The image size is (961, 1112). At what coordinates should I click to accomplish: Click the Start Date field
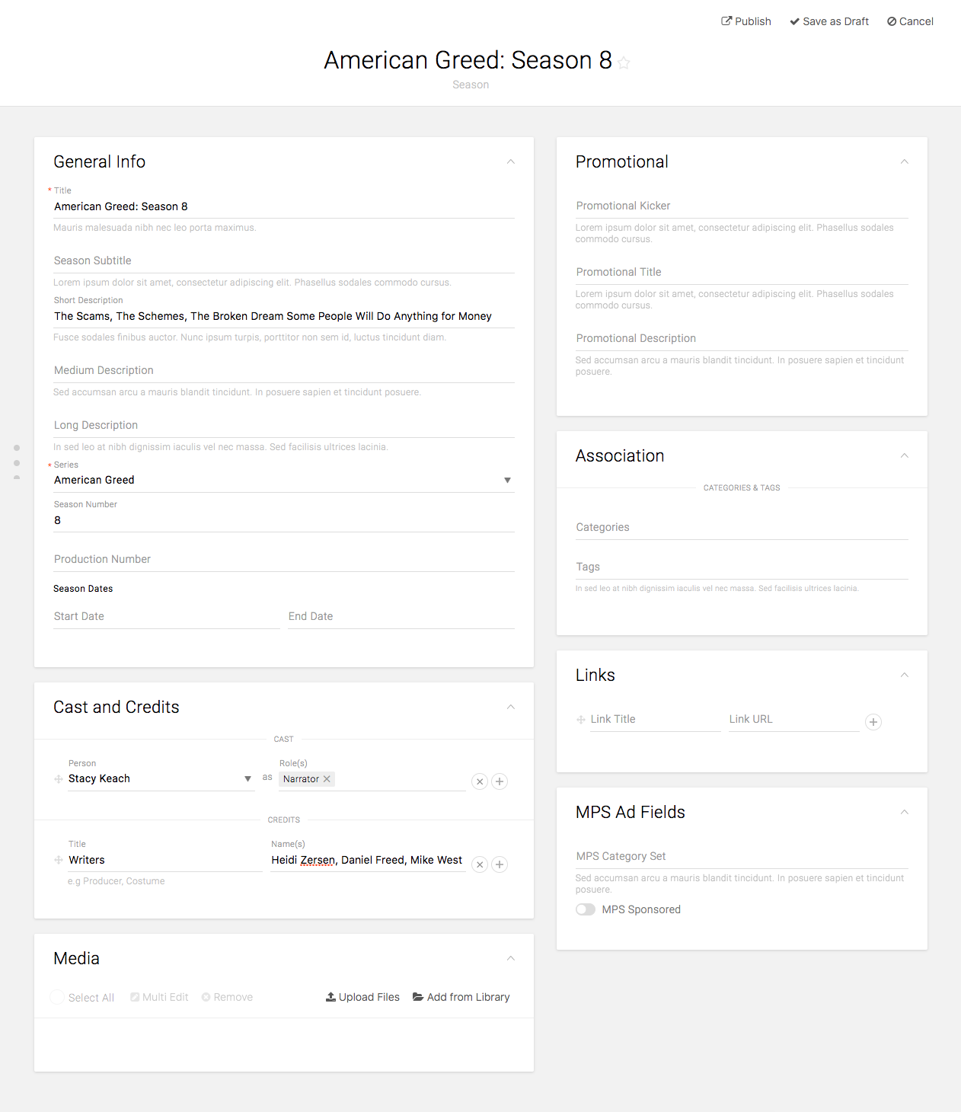pos(166,616)
